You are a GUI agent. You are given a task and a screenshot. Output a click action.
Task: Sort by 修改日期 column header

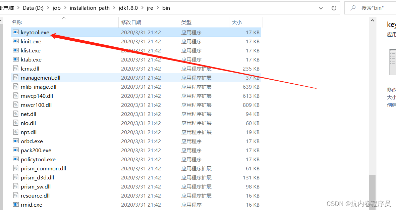click(131, 22)
